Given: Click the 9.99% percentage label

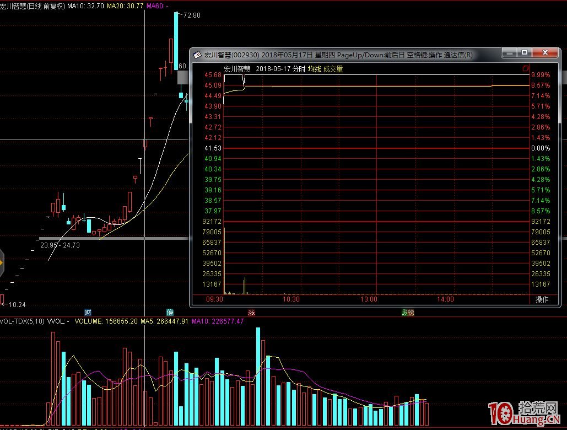Looking at the screenshot, I should 541,75.
